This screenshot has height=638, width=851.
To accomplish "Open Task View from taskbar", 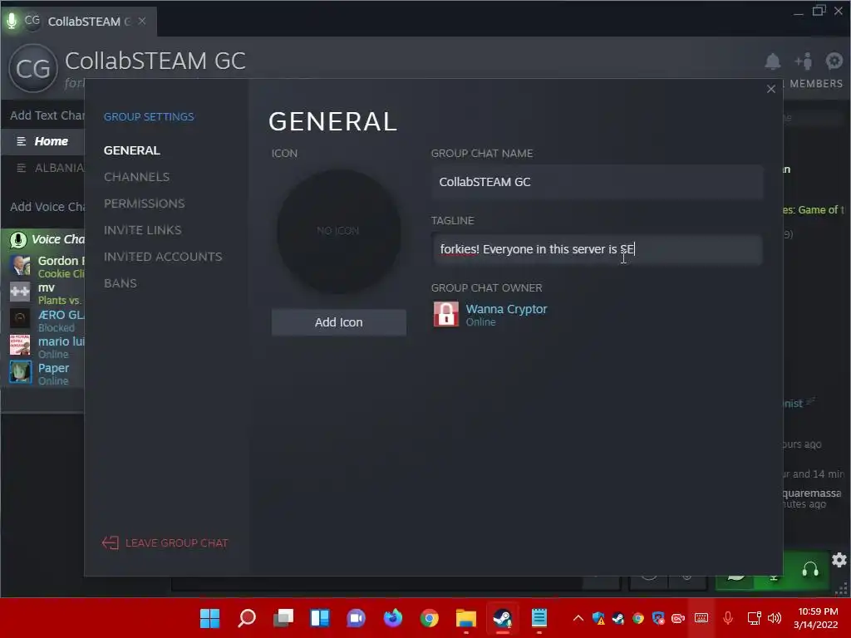I will (283, 618).
